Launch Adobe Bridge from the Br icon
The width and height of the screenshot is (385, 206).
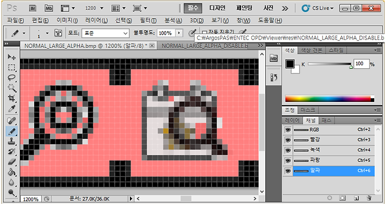(33, 9)
